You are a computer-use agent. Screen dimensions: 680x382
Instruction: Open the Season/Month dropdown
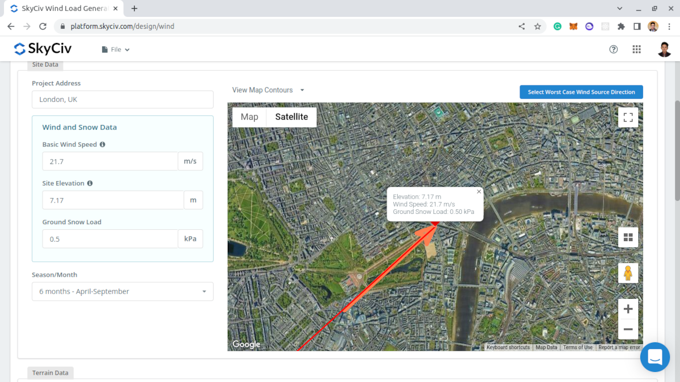(x=122, y=291)
